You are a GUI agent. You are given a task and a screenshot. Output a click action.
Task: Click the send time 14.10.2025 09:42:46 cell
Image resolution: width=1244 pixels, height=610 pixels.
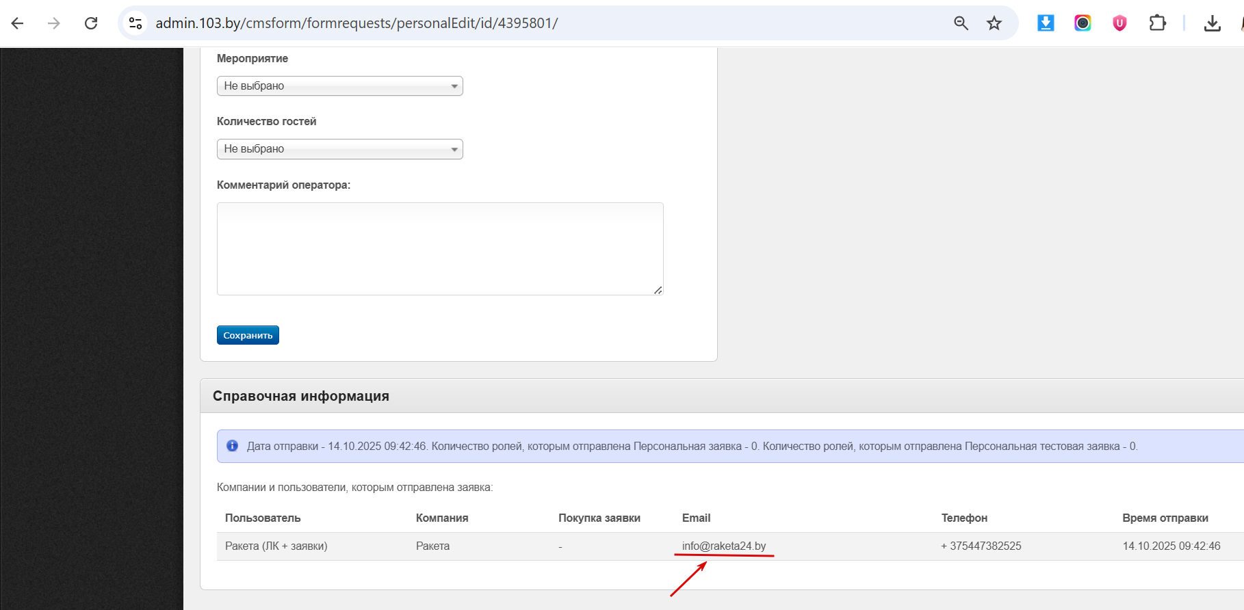1171,546
